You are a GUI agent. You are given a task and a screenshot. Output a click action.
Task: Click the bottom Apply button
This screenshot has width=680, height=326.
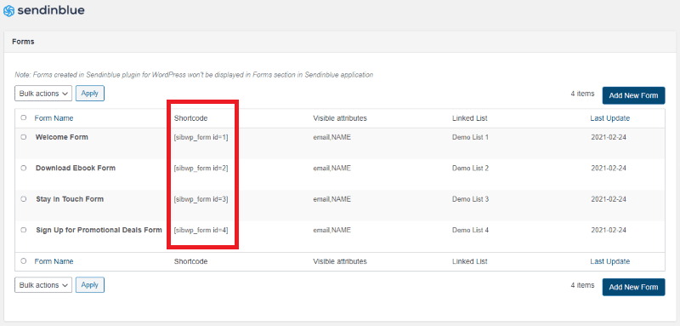coord(90,285)
